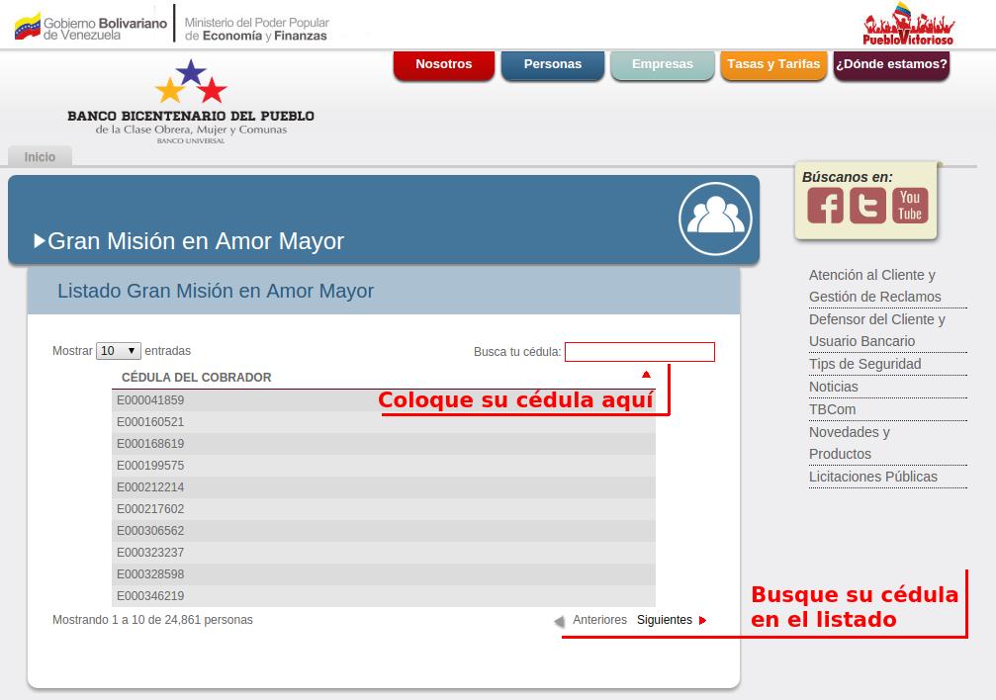996x700 pixels.
Task: Select cédula row E000041859
Action: (384, 400)
